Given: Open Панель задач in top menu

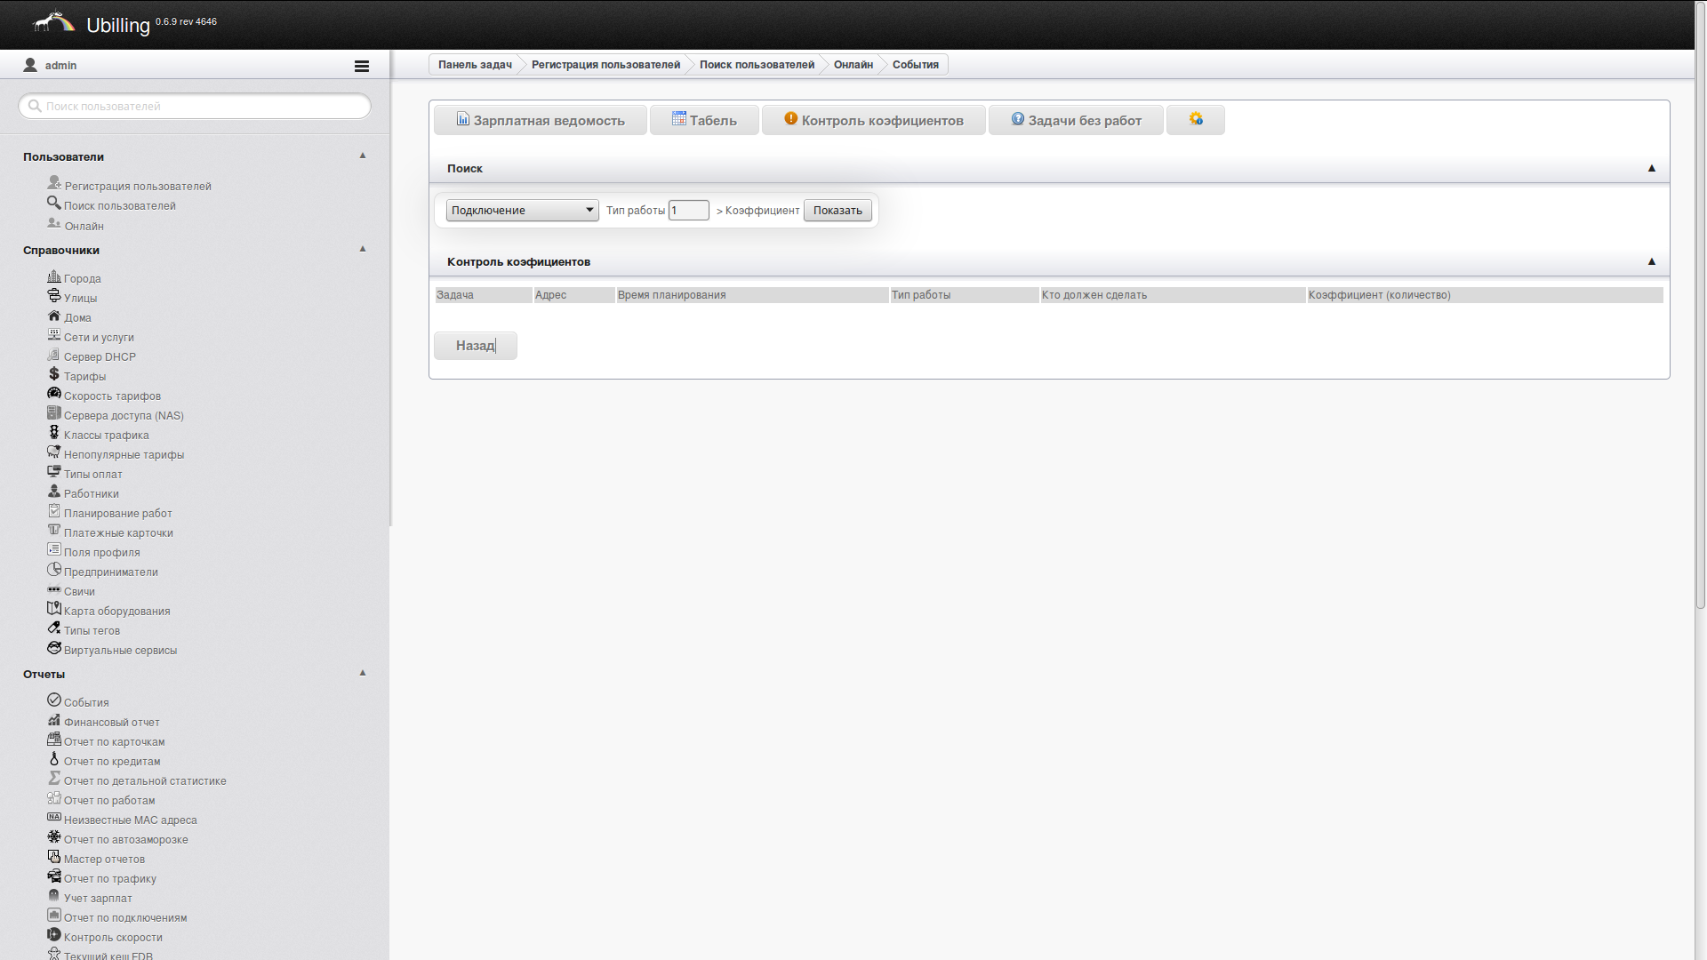Looking at the screenshot, I should tap(475, 65).
